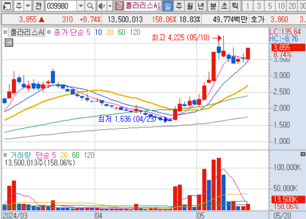Image resolution: width=306 pixels, height=219 pixels.
Task: Open the 주 market type dropdown
Action: tap(28, 6)
